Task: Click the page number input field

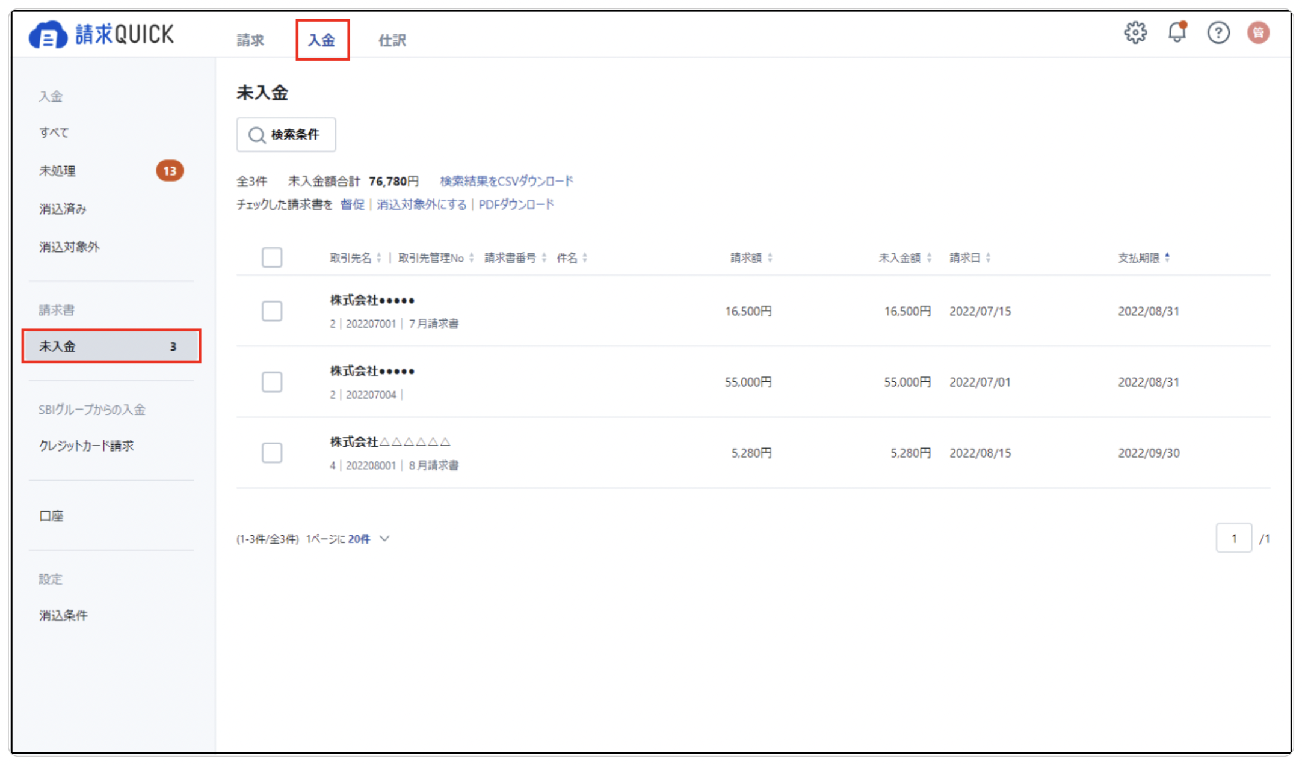Action: click(1234, 538)
